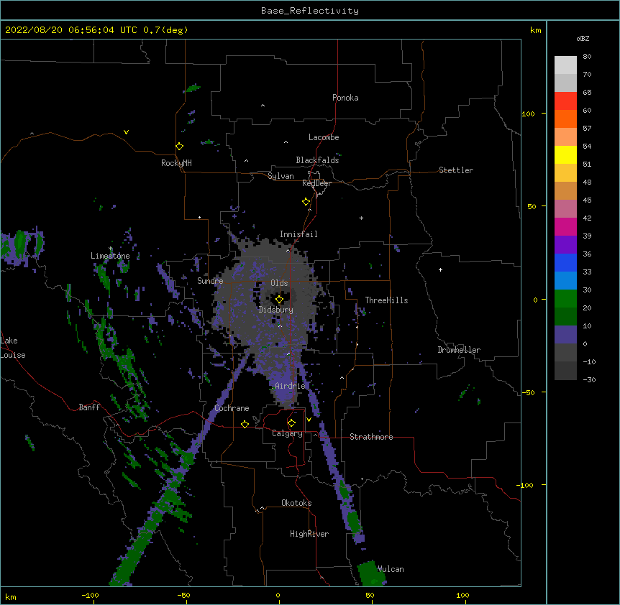Click the Didsbury town label
The height and width of the screenshot is (605, 620).
(x=276, y=310)
